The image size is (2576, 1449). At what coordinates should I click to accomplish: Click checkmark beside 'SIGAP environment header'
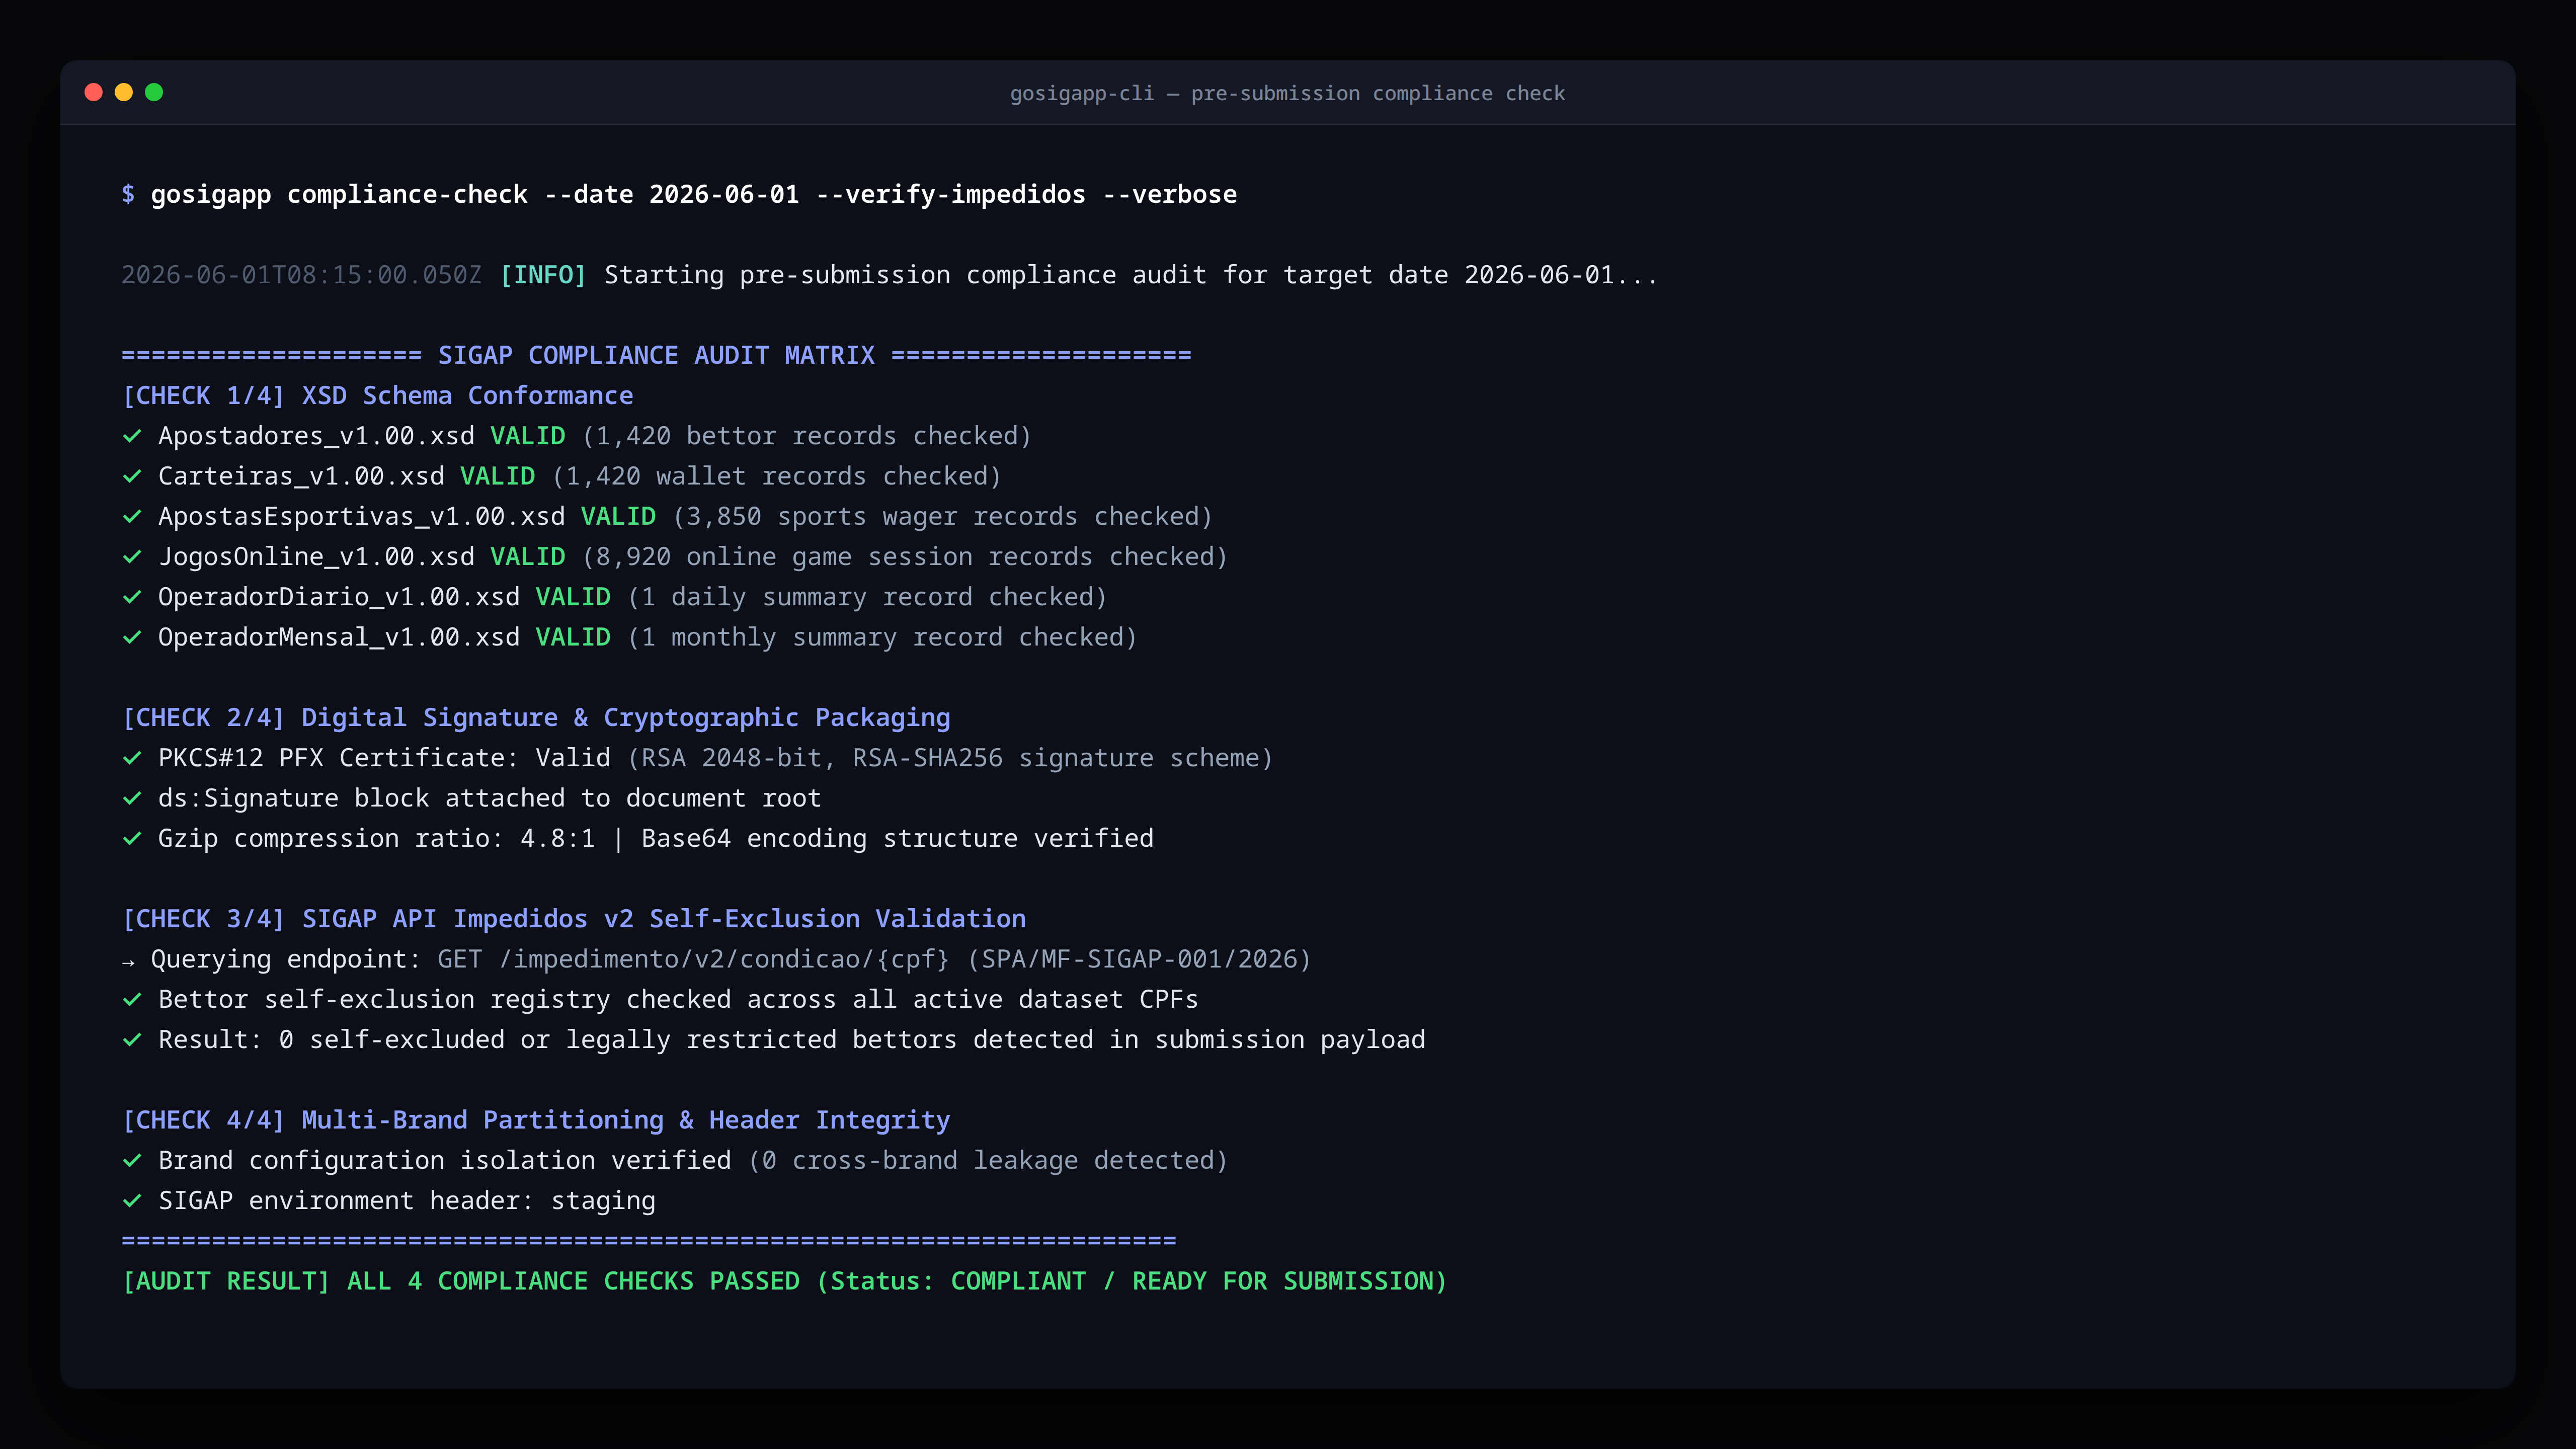point(131,1201)
